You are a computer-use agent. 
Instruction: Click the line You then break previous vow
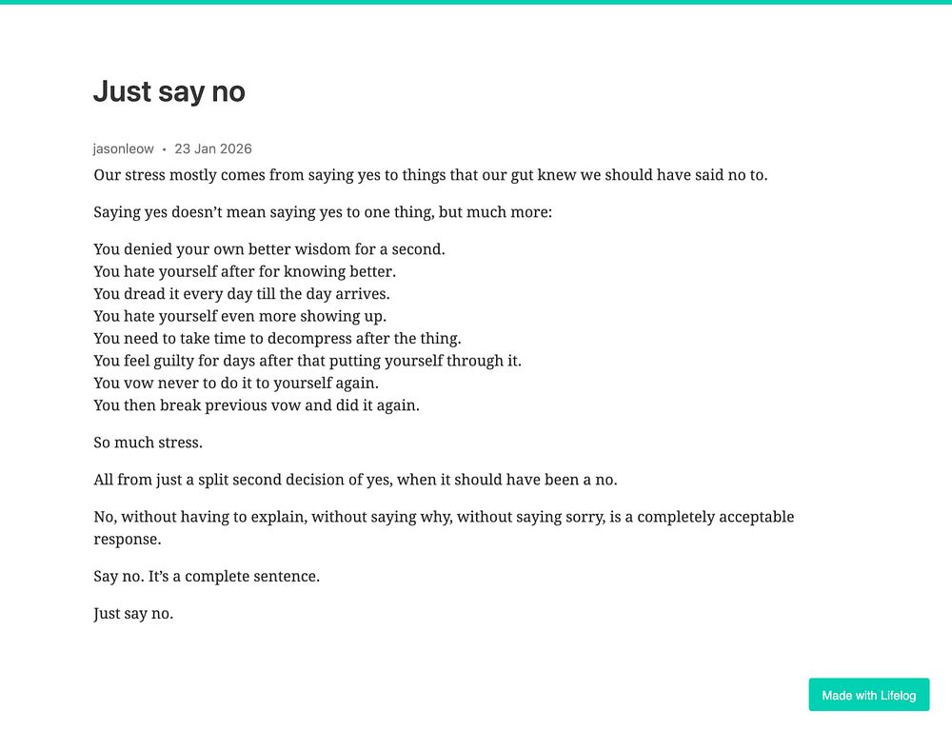pyautogui.click(x=257, y=405)
